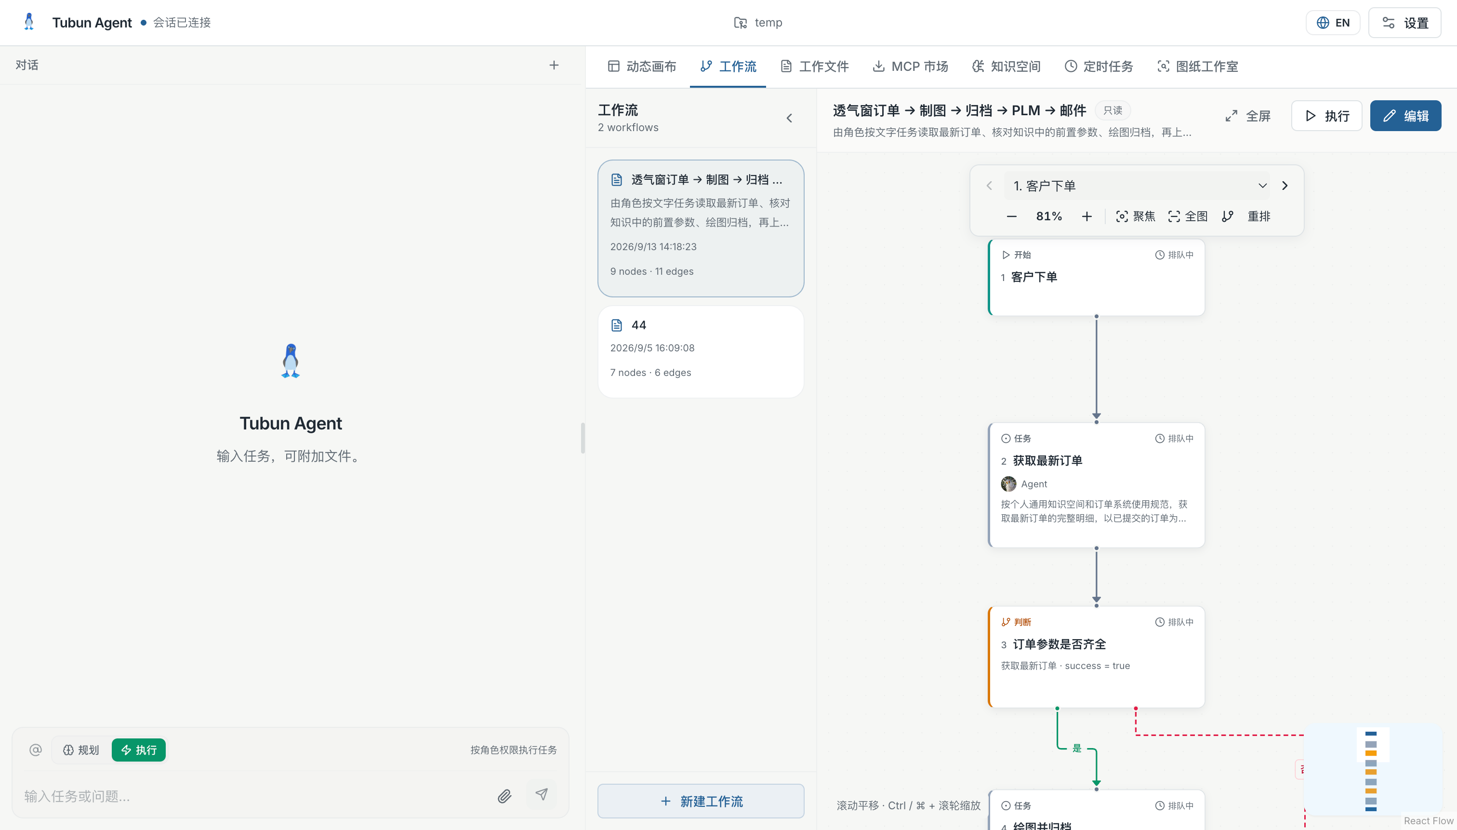
Task: Click the 9 nodes · 11 edges text
Action: (x=652, y=271)
